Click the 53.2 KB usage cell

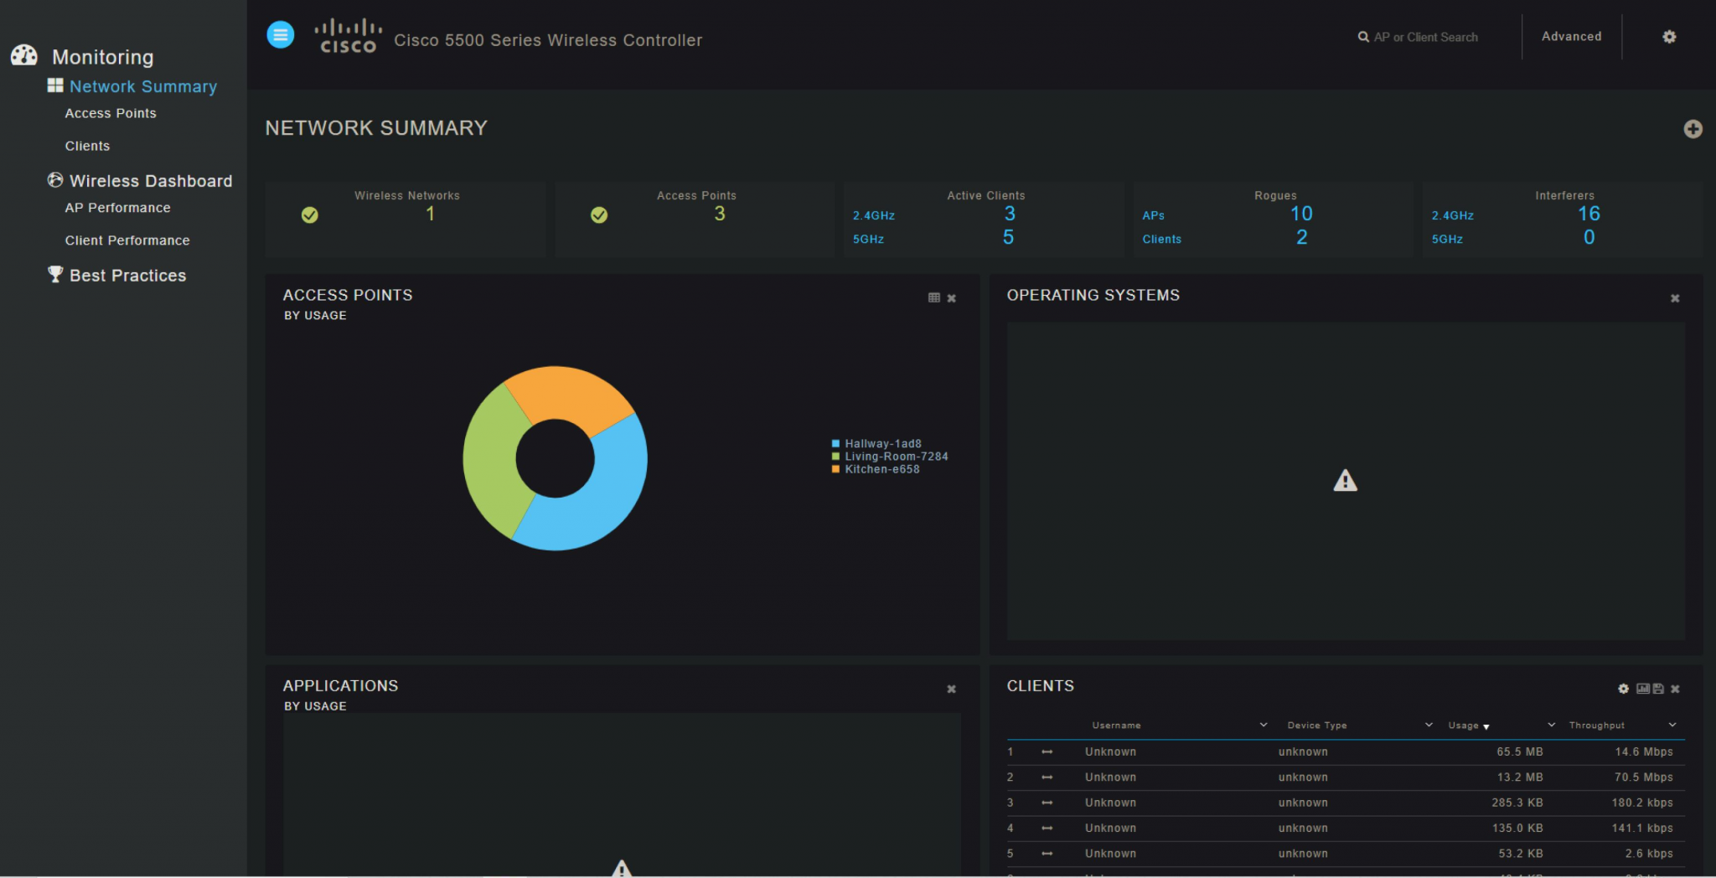coord(1520,854)
